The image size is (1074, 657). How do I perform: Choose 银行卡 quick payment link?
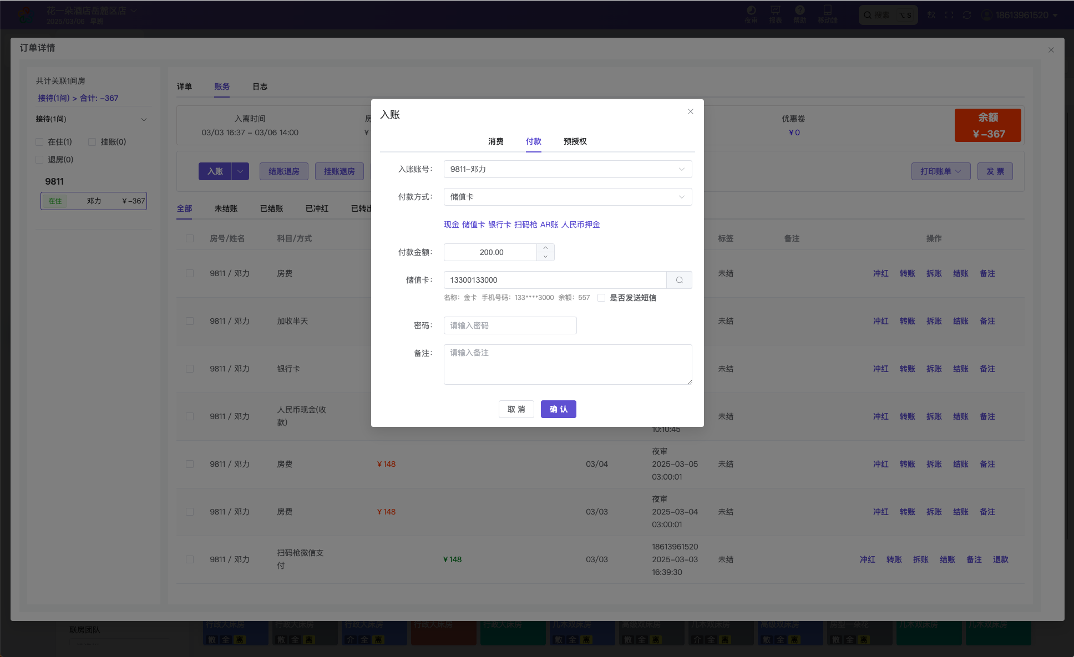(500, 225)
